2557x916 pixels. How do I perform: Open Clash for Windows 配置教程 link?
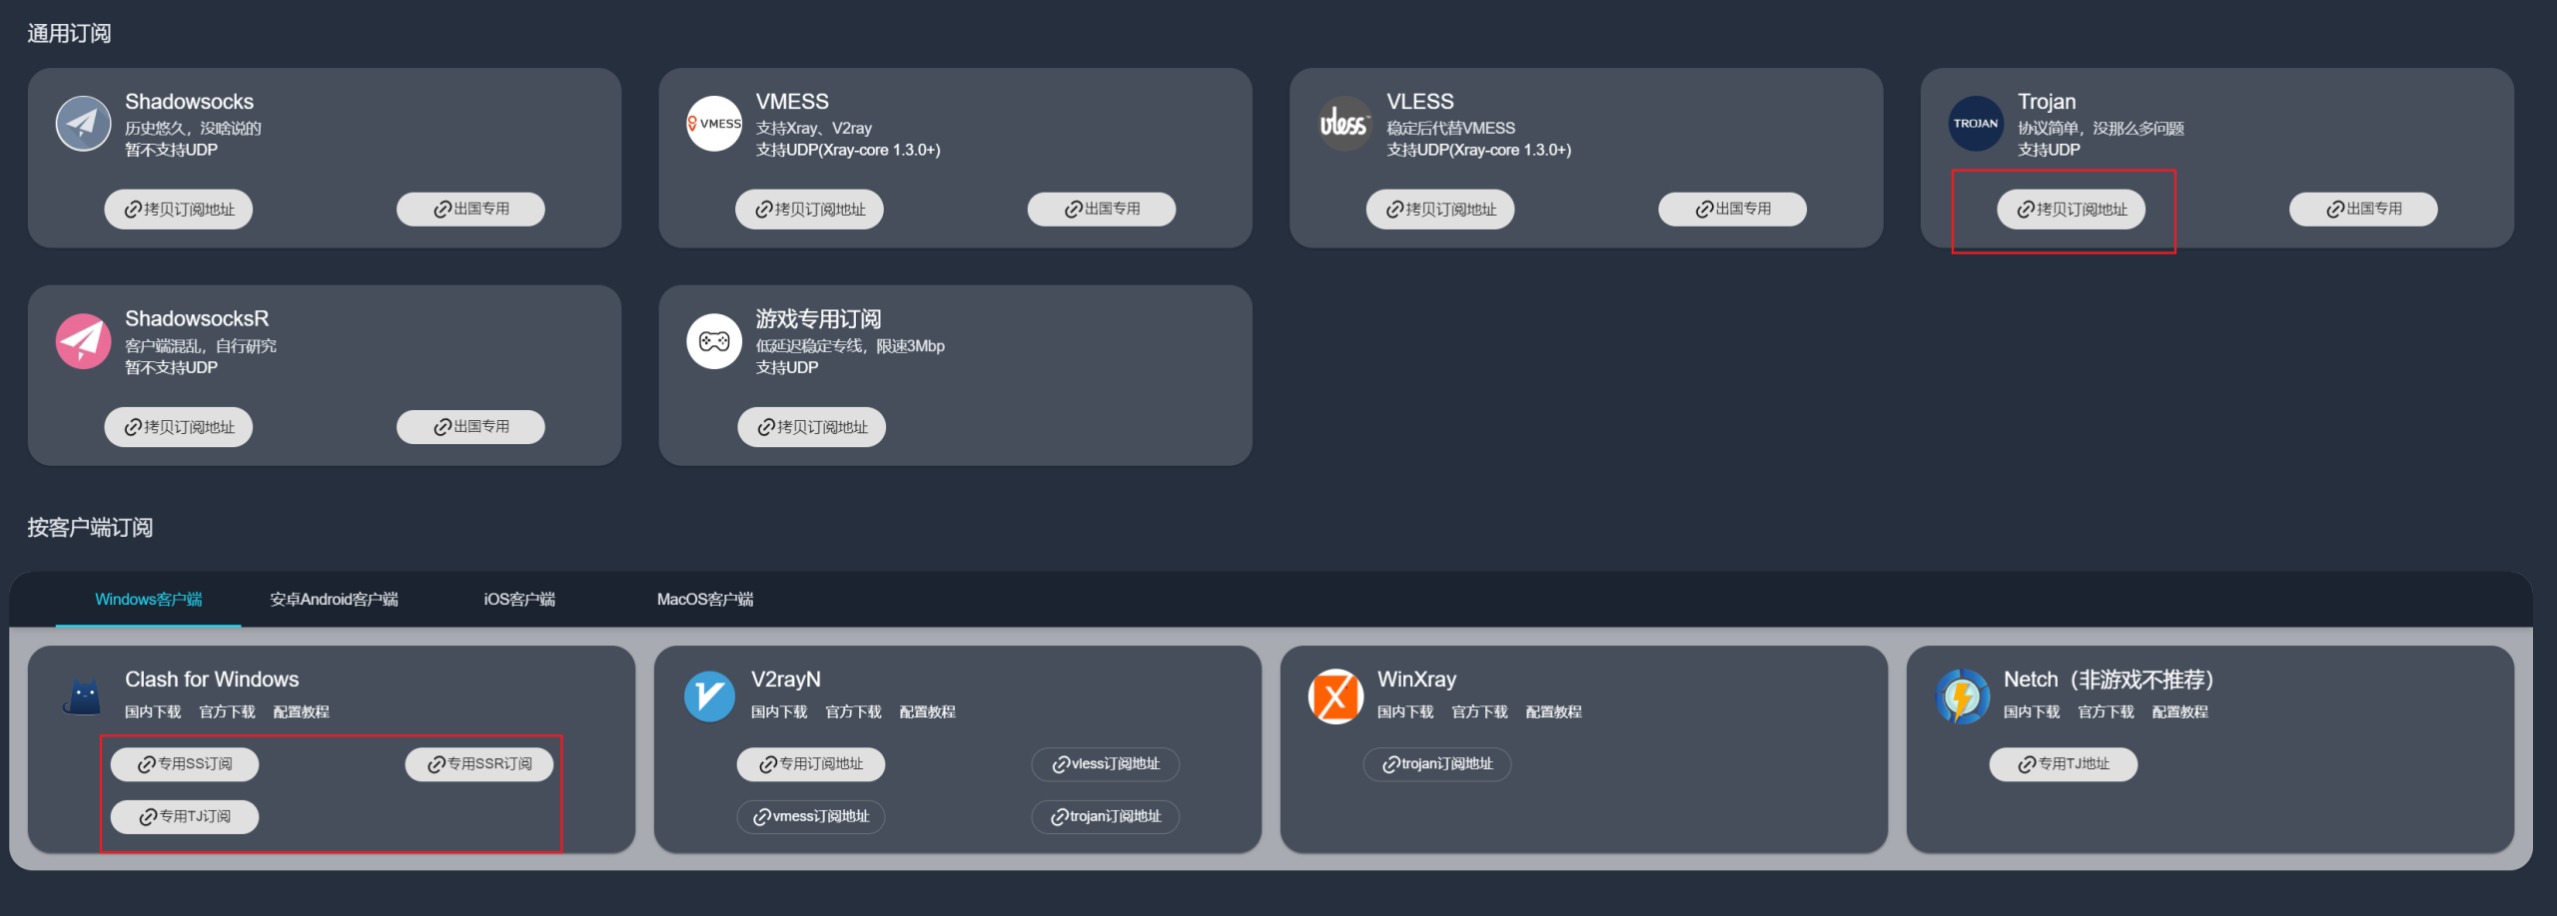coord(301,712)
